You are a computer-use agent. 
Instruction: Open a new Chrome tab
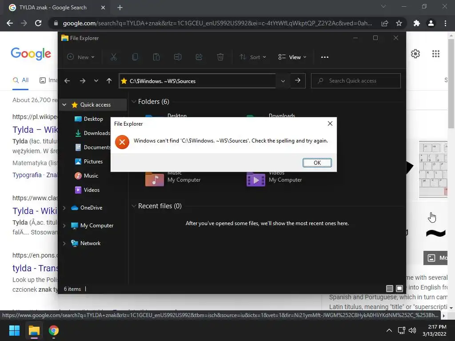120,8
